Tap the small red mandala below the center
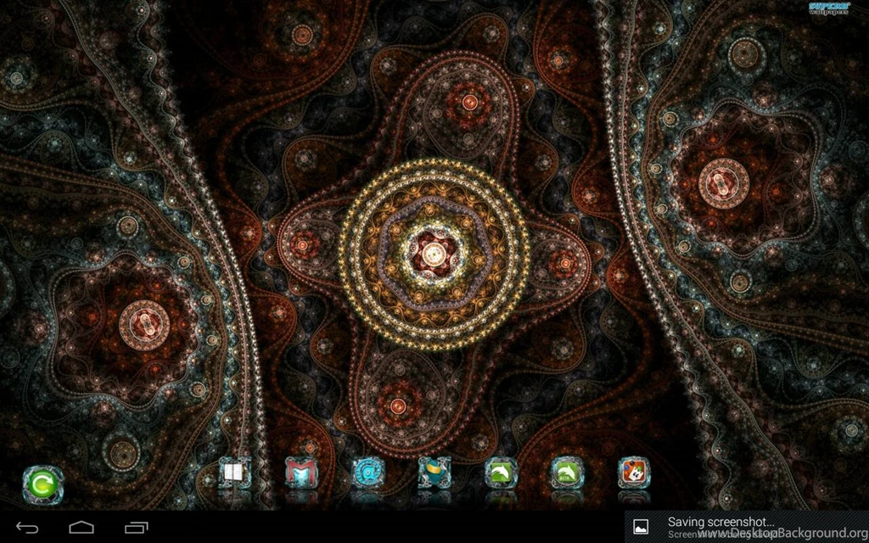869x543 pixels. 399,397
